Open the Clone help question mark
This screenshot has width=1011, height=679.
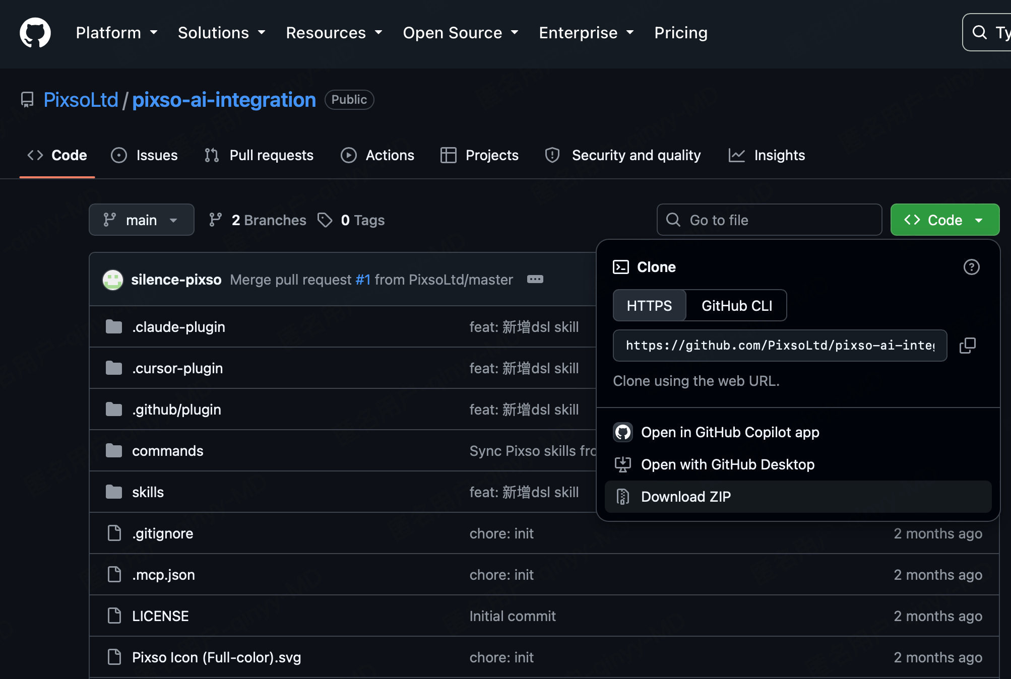[x=972, y=267]
